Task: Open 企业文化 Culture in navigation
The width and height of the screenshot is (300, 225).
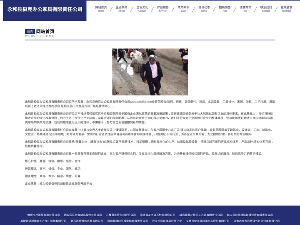Action: pos(142,9)
